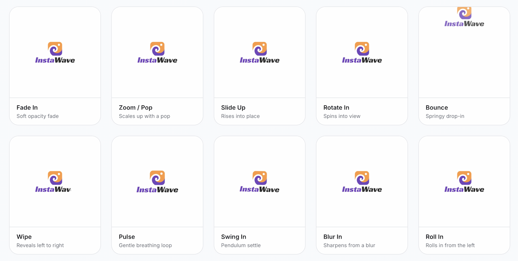Select the Fade In animation title
The image size is (518, 261).
[27, 108]
